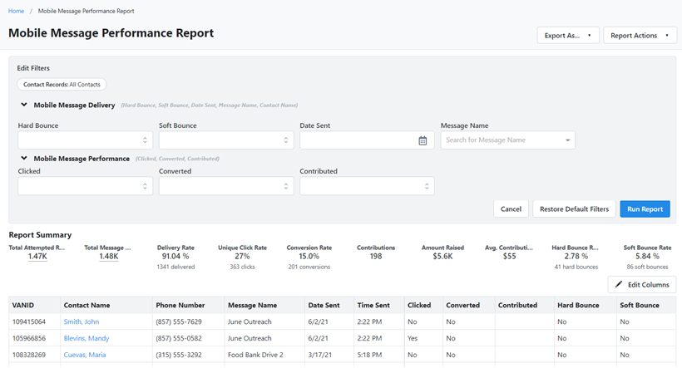The width and height of the screenshot is (682, 368).
Task: Select the $55 average contribution value
Action: [509, 257]
